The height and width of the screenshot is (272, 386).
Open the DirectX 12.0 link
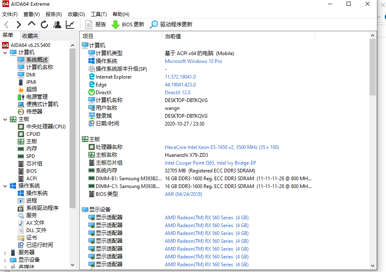coord(178,93)
